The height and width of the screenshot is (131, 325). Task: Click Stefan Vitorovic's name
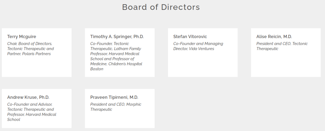pyautogui.click(x=190, y=37)
